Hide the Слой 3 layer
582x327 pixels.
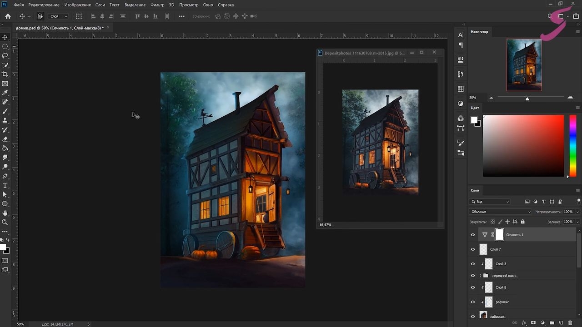click(x=473, y=264)
